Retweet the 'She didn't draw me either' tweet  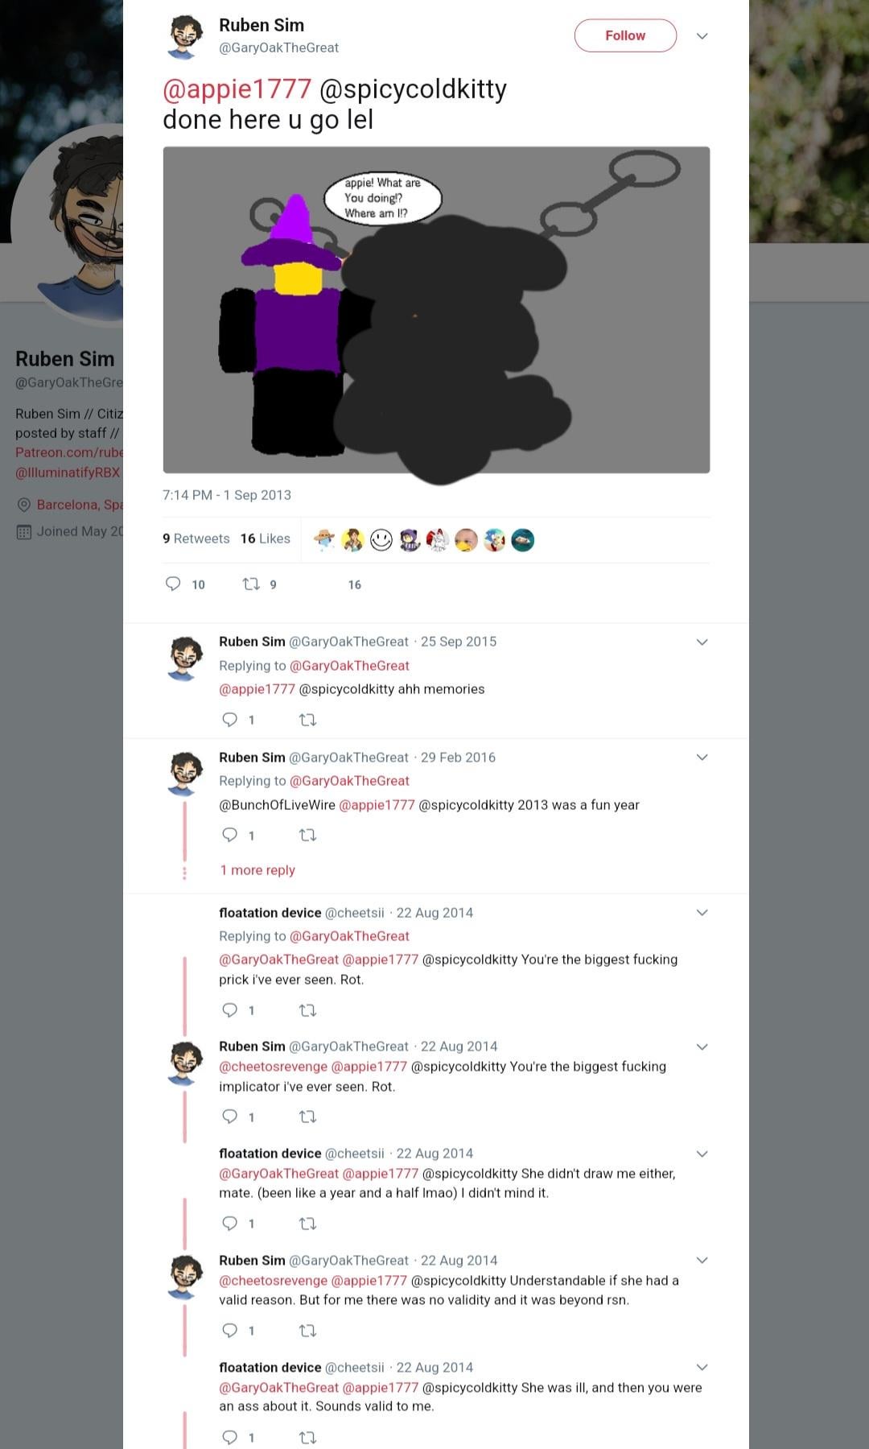[307, 1223]
